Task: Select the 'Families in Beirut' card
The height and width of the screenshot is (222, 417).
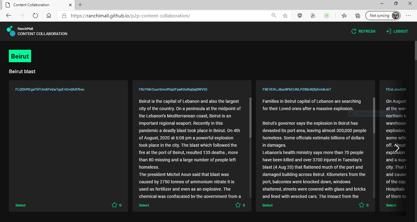Action: [x=267, y=205]
